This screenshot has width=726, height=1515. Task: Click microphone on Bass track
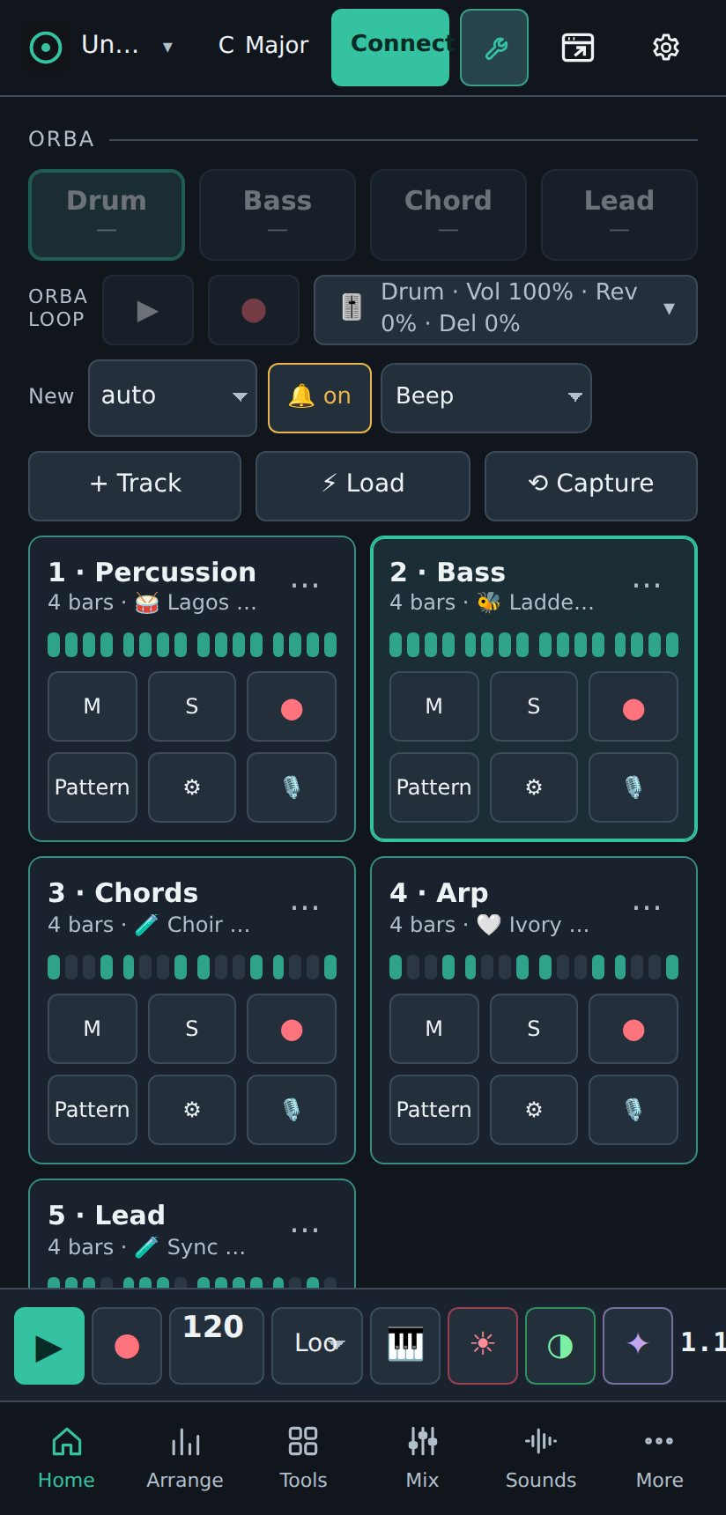coord(633,787)
